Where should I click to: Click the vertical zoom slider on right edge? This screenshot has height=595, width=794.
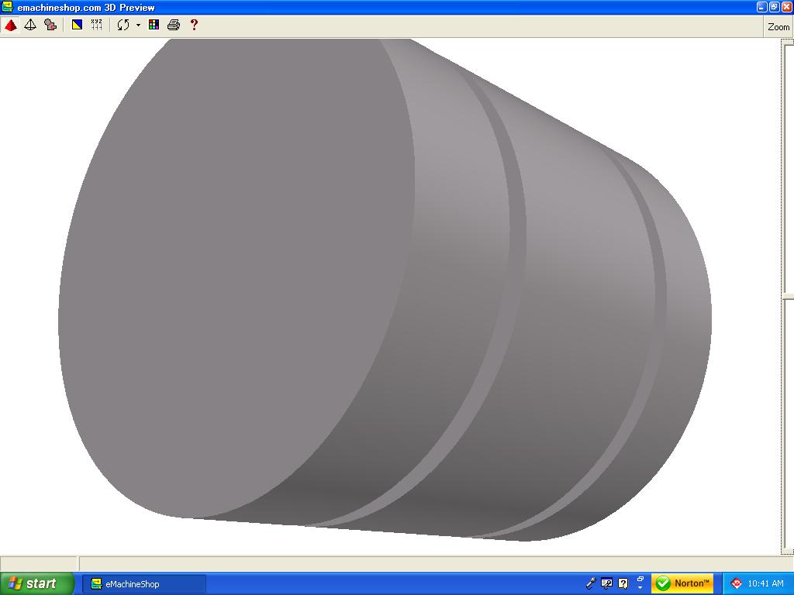[788, 297]
